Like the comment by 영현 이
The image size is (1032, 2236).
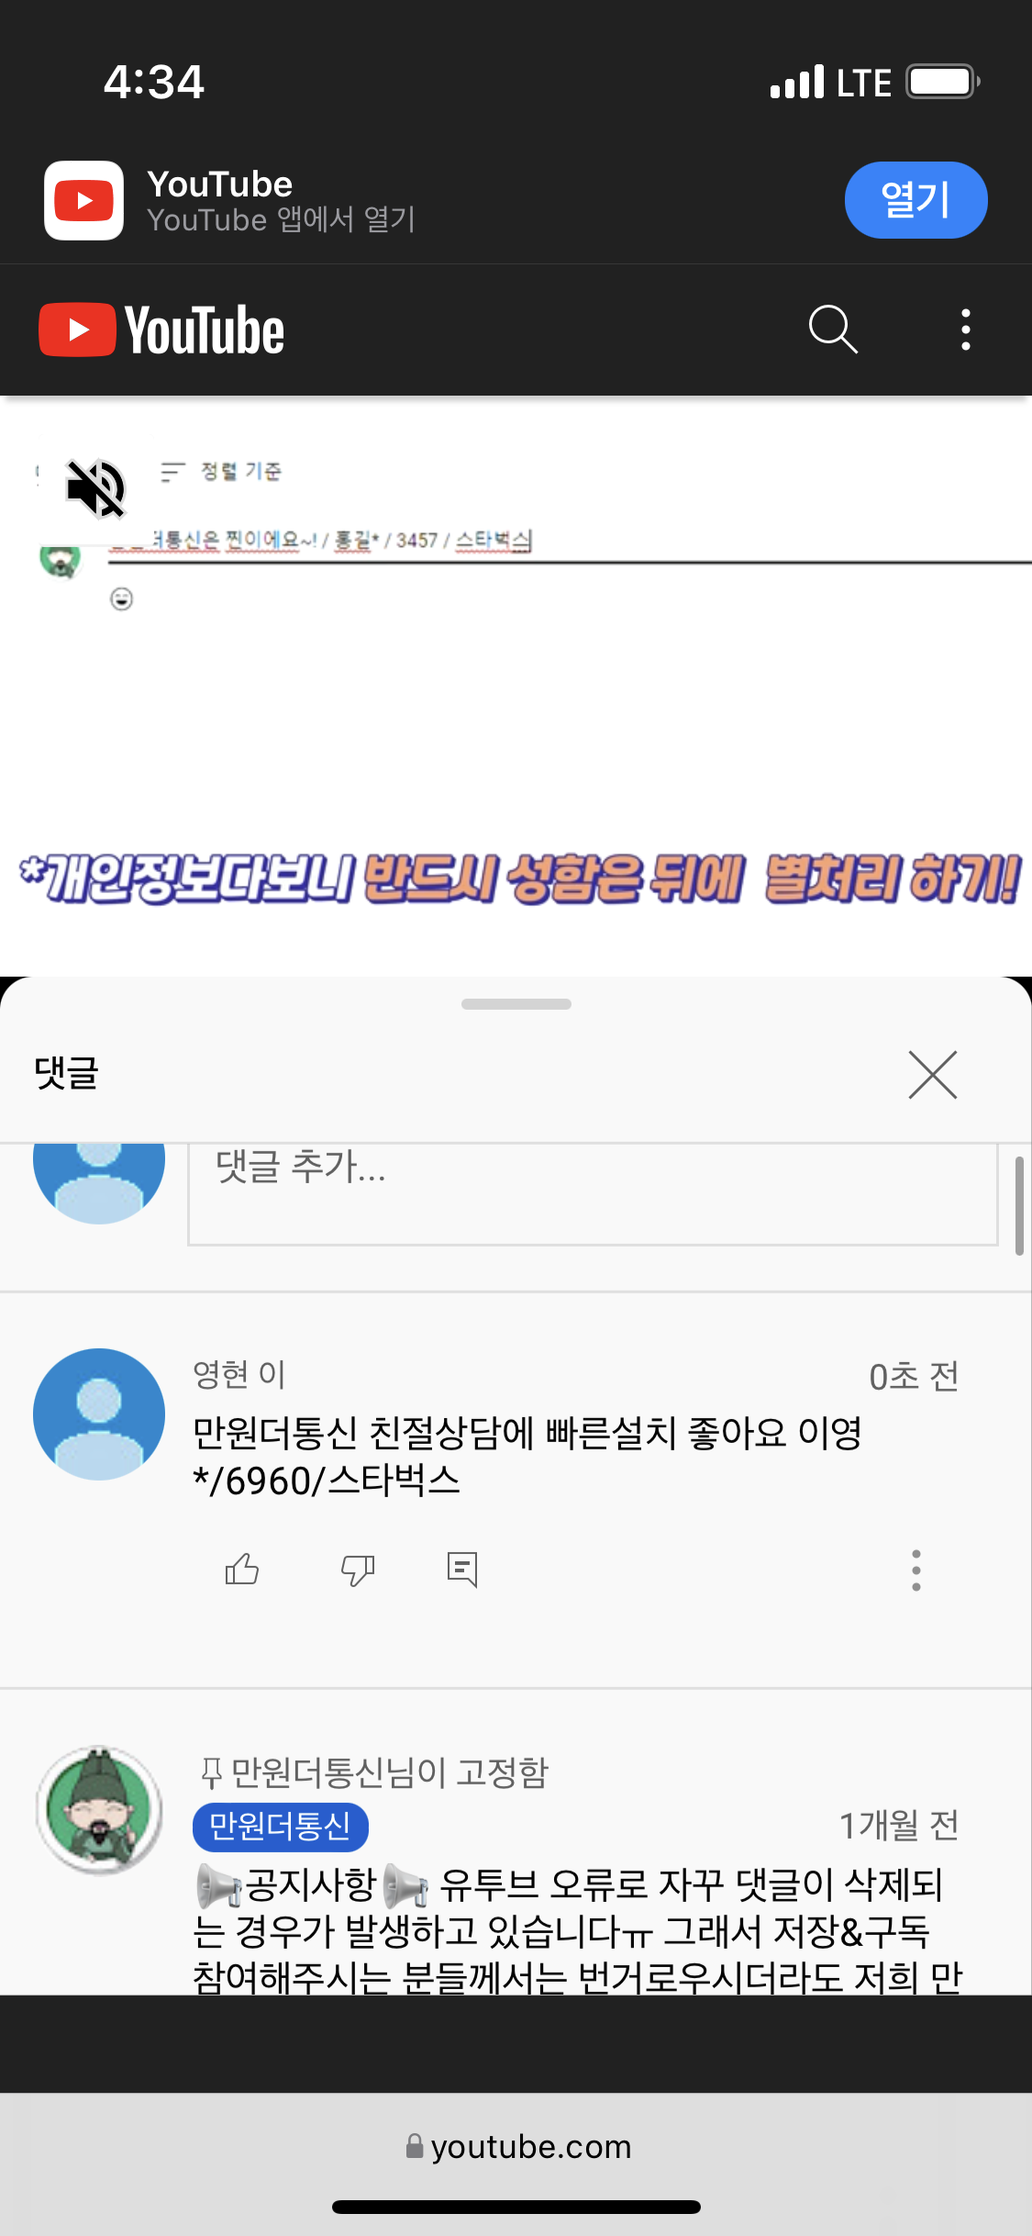[x=242, y=1569]
